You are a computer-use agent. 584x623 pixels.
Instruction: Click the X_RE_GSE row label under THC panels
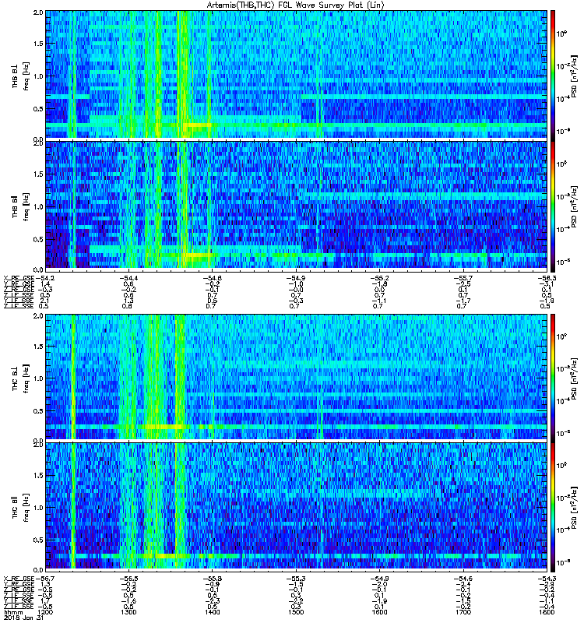tap(19, 579)
